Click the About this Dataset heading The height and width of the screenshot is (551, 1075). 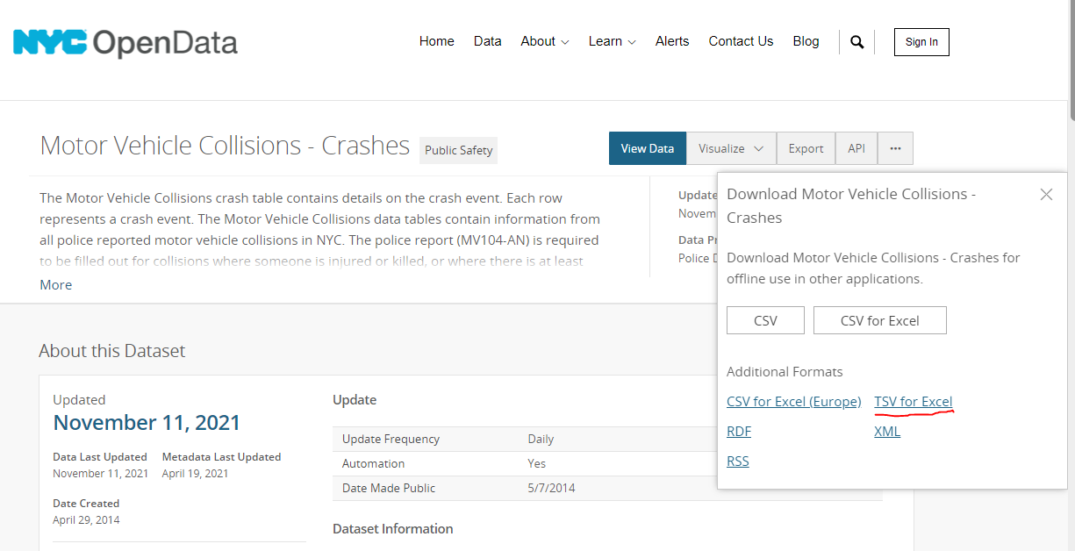[x=112, y=351]
